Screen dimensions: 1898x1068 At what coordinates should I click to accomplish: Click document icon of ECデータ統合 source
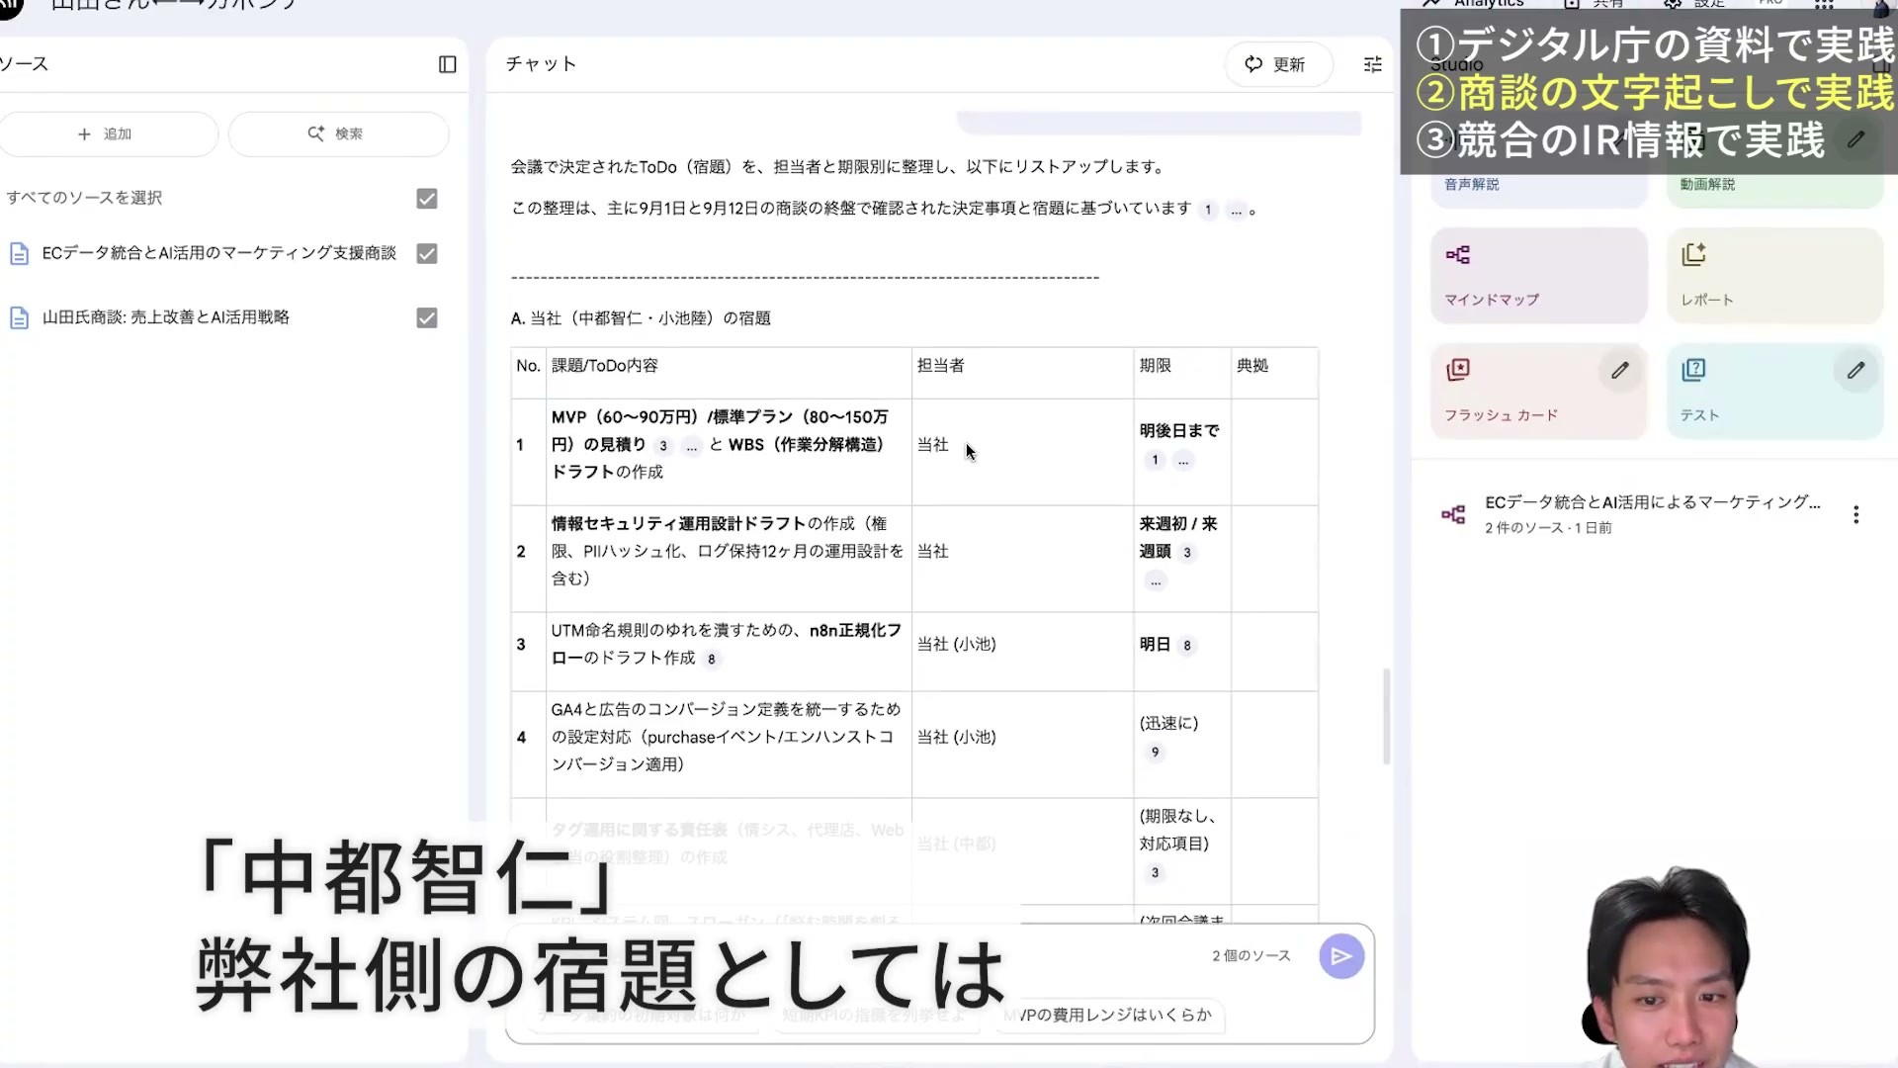tap(19, 254)
